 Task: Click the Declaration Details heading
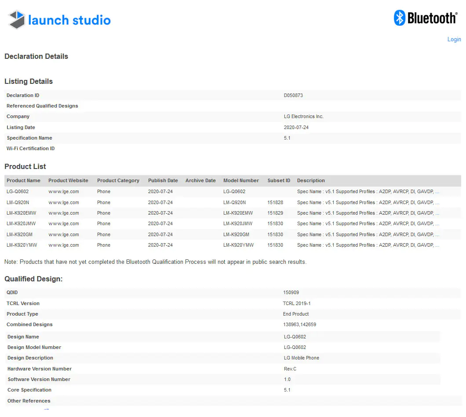point(36,56)
